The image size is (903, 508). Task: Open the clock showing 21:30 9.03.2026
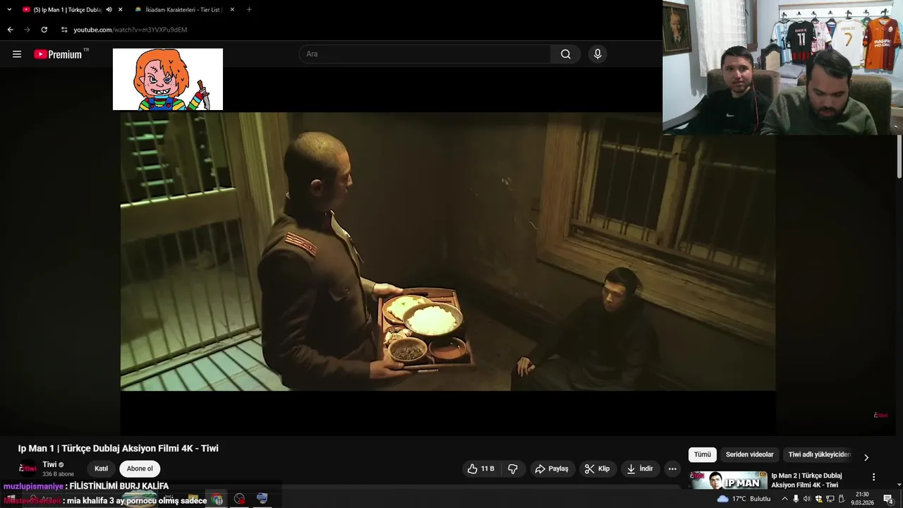point(861,499)
